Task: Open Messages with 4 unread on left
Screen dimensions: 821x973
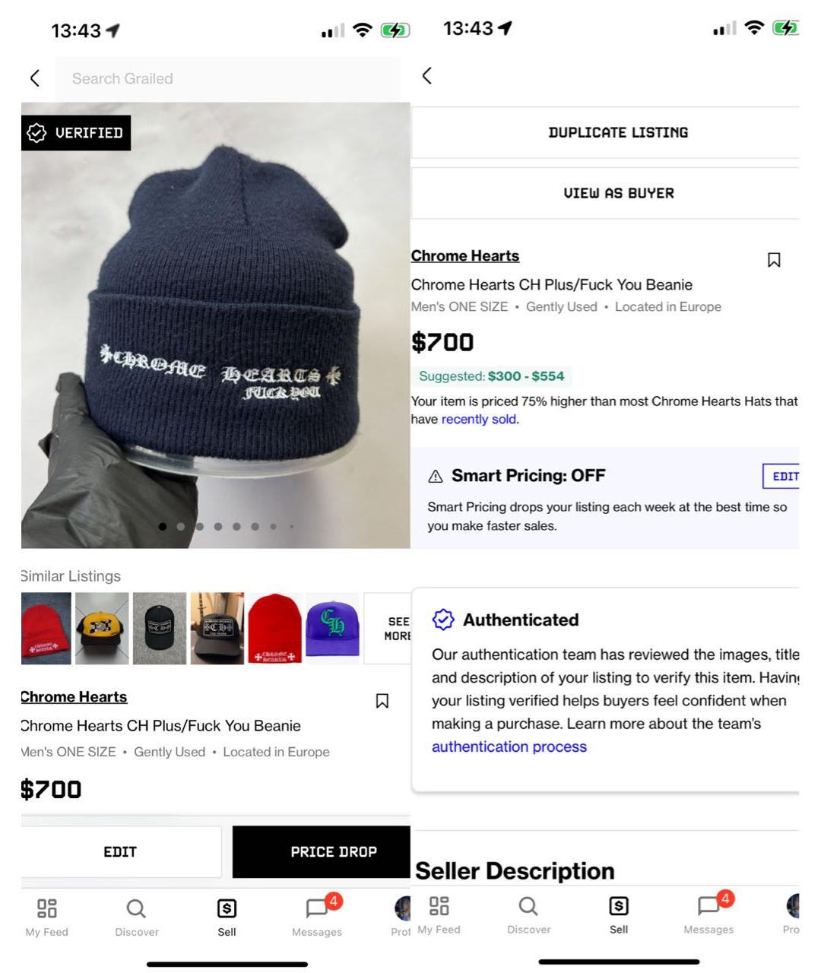Action: pyautogui.click(x=317, y=917)
